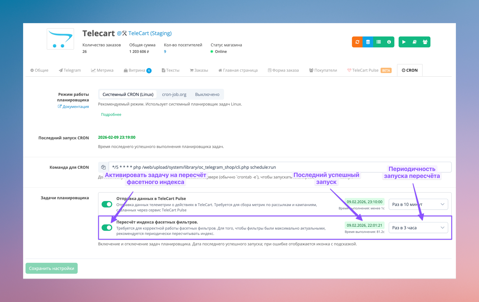
Task: Click the green play icon button
Action: [404, 42]
